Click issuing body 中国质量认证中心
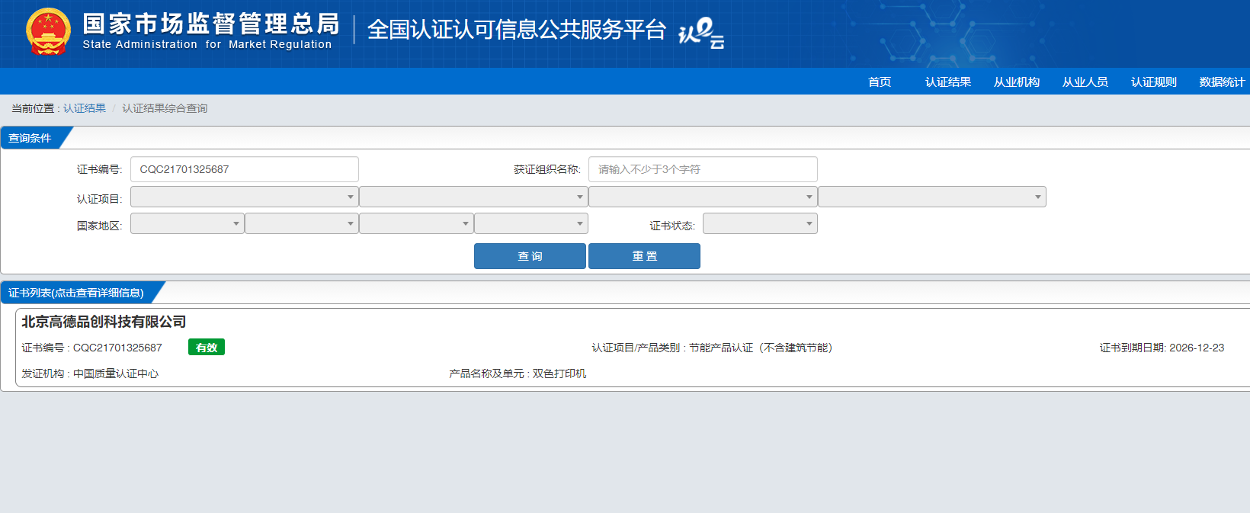 [x=116, y=374]
